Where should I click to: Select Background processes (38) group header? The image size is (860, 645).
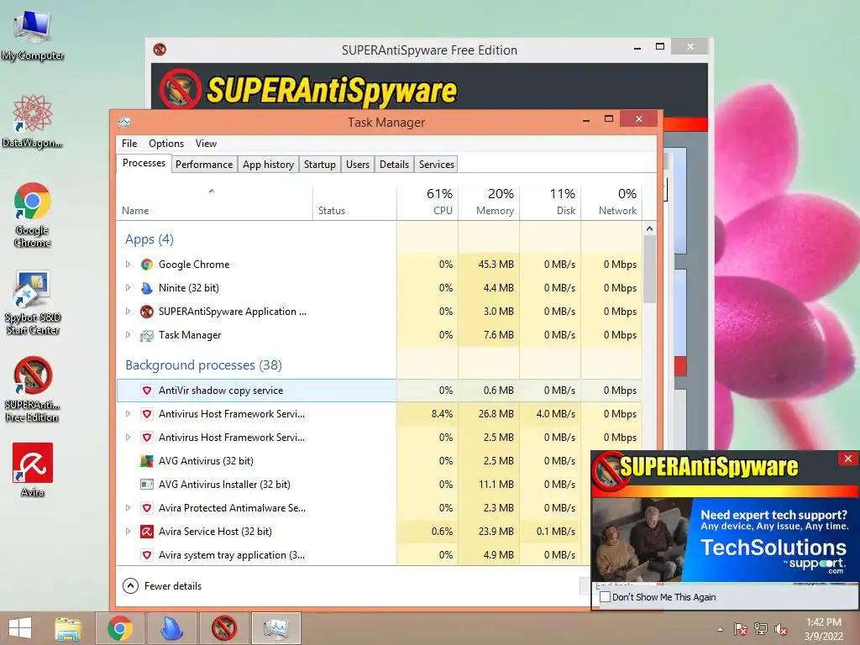pyautogui.click(x=203, y=365)
